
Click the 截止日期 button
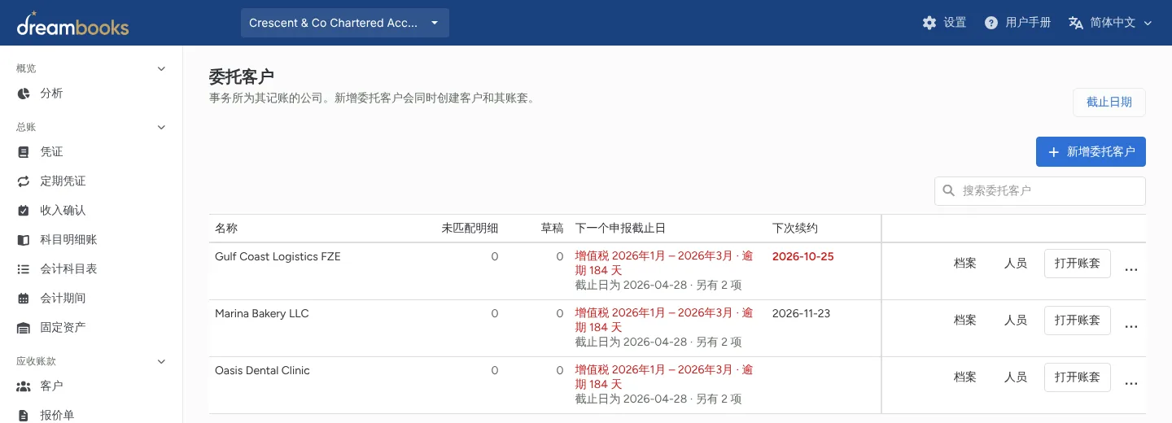click(x=1109, y=102)
